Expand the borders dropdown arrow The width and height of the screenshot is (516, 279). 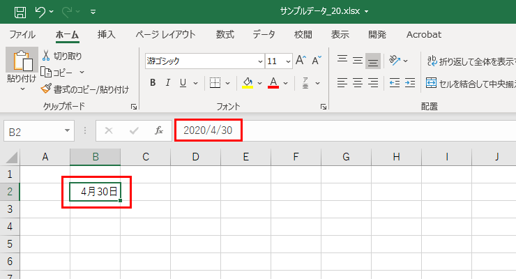click(x=227, y=83)
